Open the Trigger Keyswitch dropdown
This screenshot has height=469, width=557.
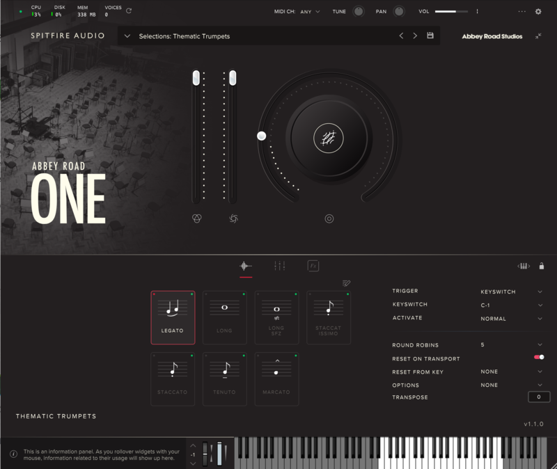tap(511, 292)
